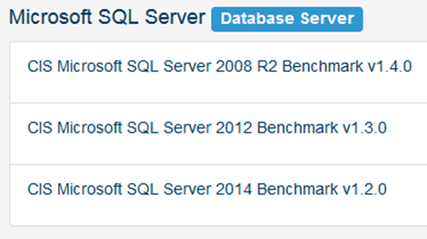Click the '2014' text in the third benchmark
The height and width of the screenshot is (239, 427).
click(234, 189)
